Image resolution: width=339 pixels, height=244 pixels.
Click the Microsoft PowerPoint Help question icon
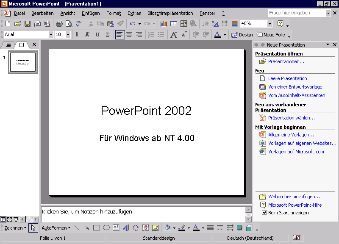click(280, 24)
